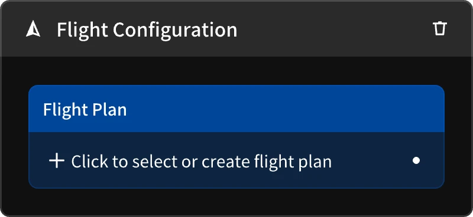This screenshot has height=217, width=473.
Task: Remove this configuration using the bin icon
Action: coord(439,28)
